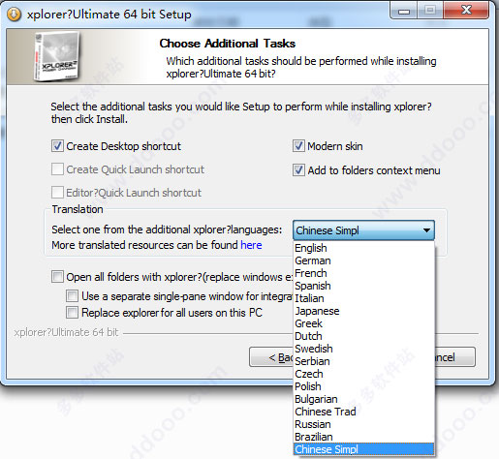Viewport: 499px width, 459px height.
Task: Choose highlighted Chinese Simpl list item
Action: point(363,449)
